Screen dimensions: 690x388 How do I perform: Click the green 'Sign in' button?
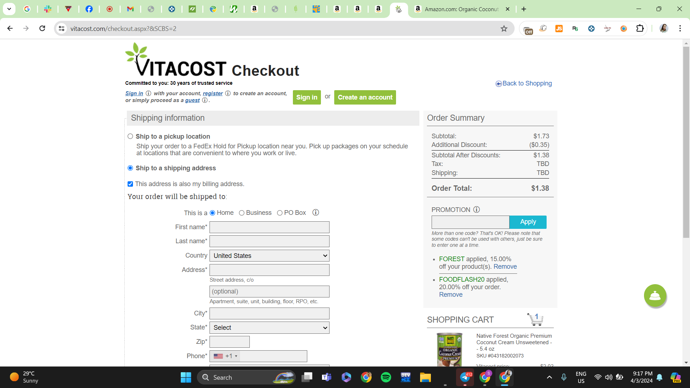click(307, 97)
